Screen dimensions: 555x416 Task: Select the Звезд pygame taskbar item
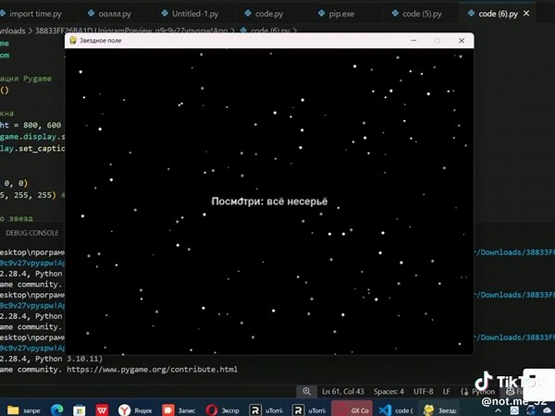[439, 410]
